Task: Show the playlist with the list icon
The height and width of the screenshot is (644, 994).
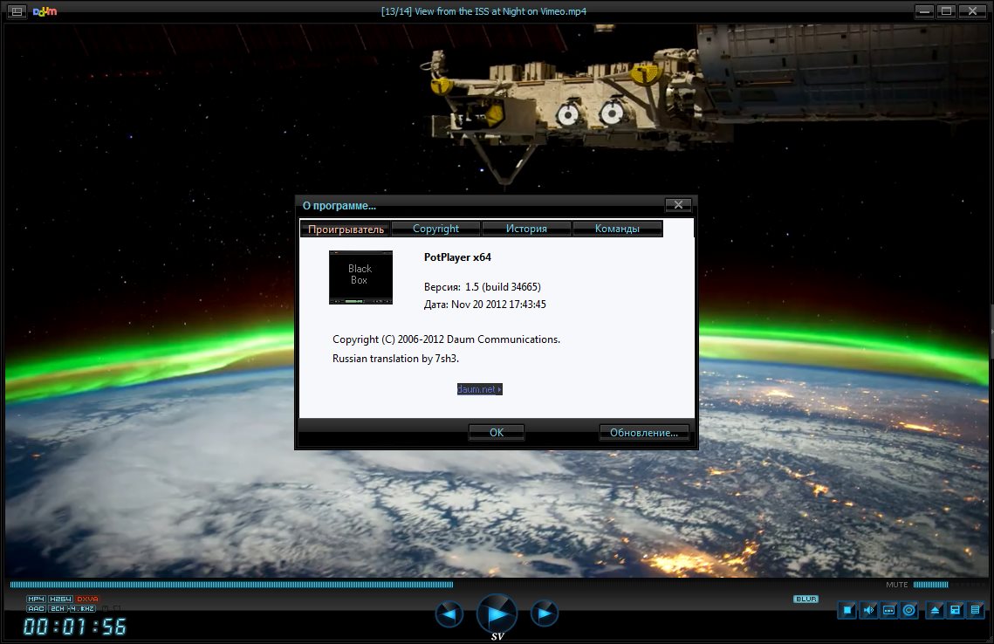Action: pyautogui.click(x=976, y=610)
